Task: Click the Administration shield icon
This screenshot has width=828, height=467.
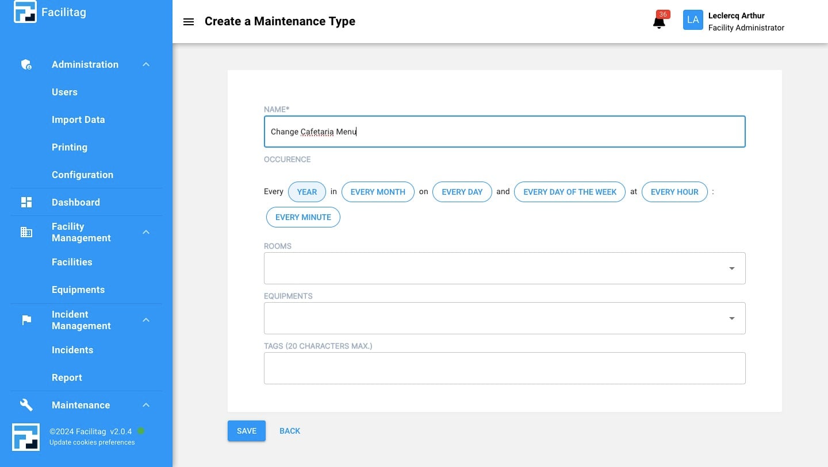Action: click(26, 65)
